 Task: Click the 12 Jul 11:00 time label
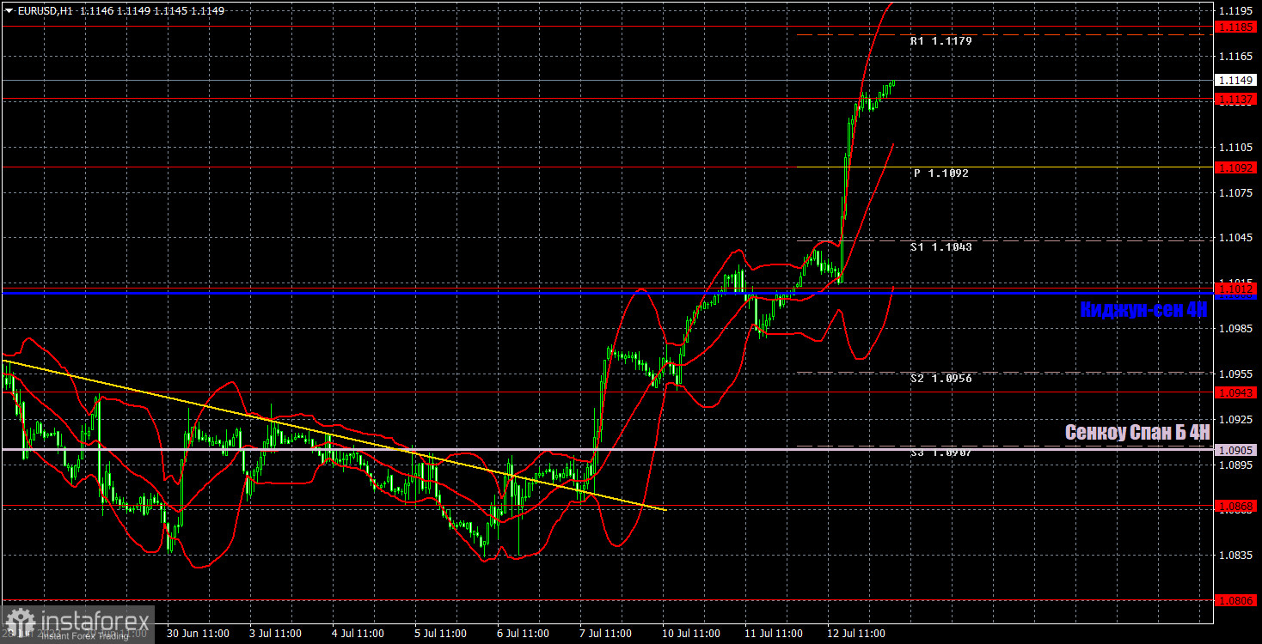[x=855, y=634]
